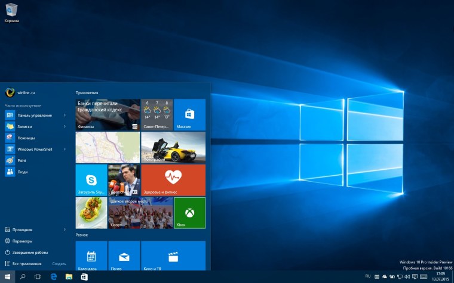Expand the Проводник submenu arrow
This screenshot has height=283, width=454.
click(65, 229)
